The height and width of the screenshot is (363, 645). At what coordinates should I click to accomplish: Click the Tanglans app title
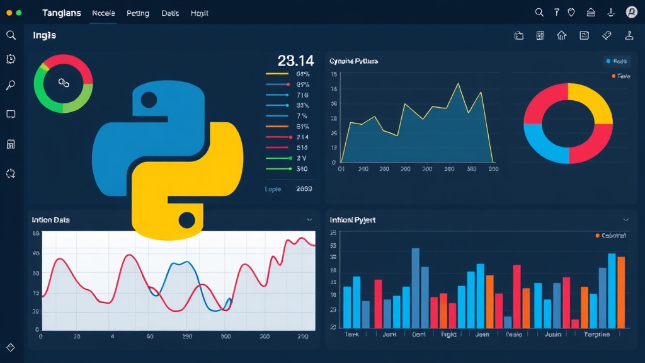tap(62, 13)
